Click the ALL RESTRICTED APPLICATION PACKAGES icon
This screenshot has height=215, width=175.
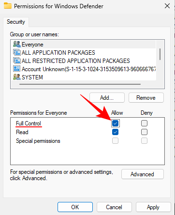[16, 61]
